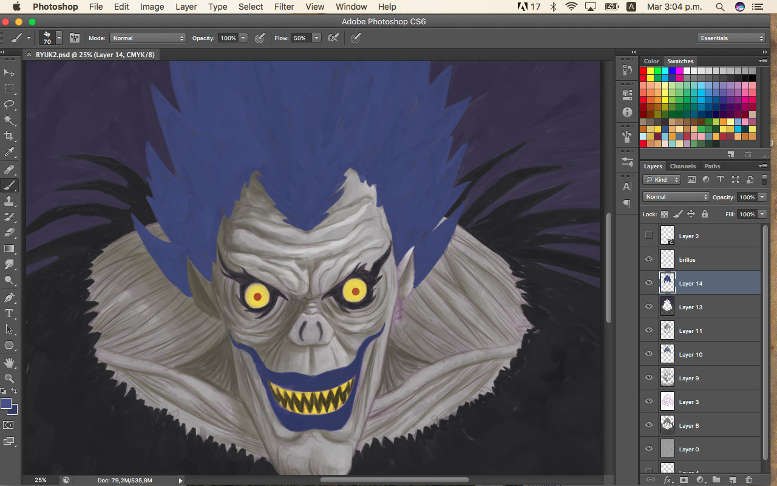
Task: Open the layer filter Kind dropdown
Action: coord(661,180)
